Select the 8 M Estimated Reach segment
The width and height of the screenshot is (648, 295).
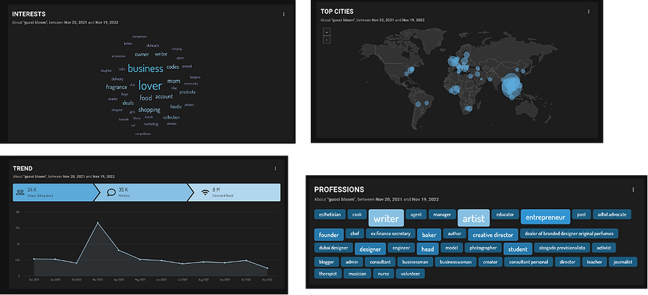[x=235, y=192]
